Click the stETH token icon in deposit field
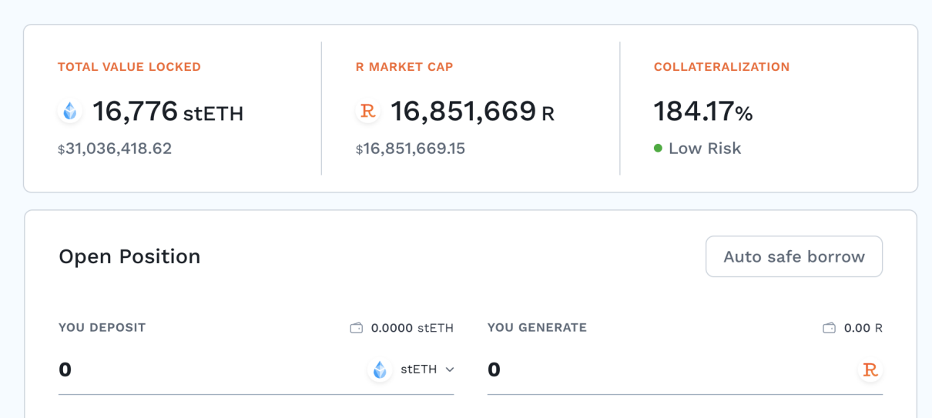This screenshot has width=932, height=418. (380, 370)
